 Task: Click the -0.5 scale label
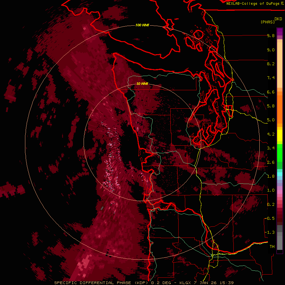(269, 218)
